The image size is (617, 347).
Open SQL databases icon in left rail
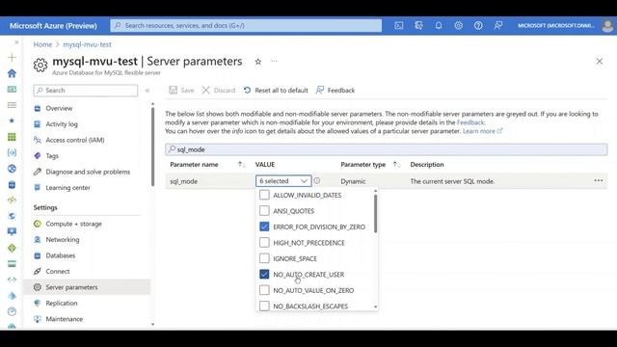coord(12,184)
